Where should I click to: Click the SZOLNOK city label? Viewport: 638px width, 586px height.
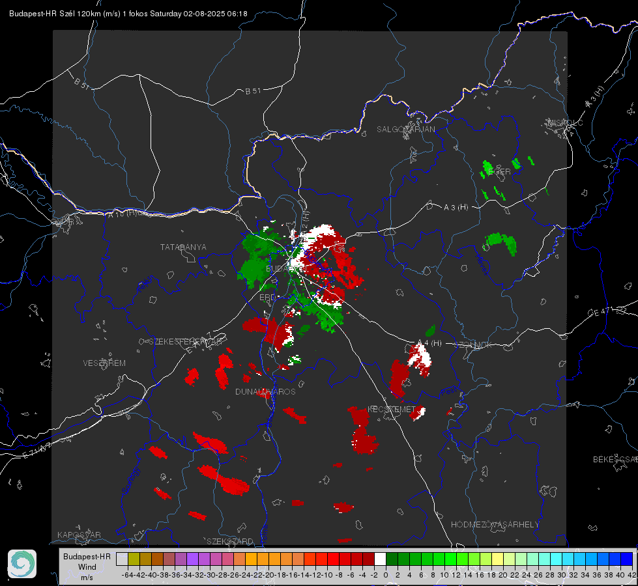pyautogui.click(x=473, y=345)
